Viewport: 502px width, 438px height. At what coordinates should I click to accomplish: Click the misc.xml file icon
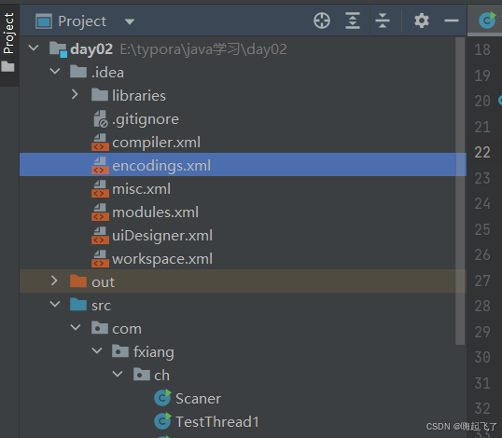[x=100, y=189]
